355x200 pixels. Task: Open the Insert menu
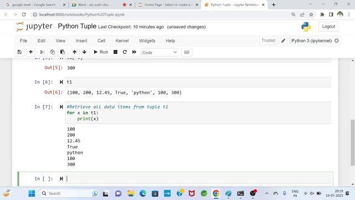tap(82, 41)
